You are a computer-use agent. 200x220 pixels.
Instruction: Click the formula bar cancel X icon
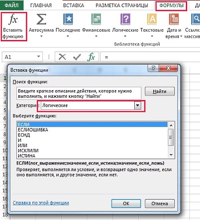point(62,57)
